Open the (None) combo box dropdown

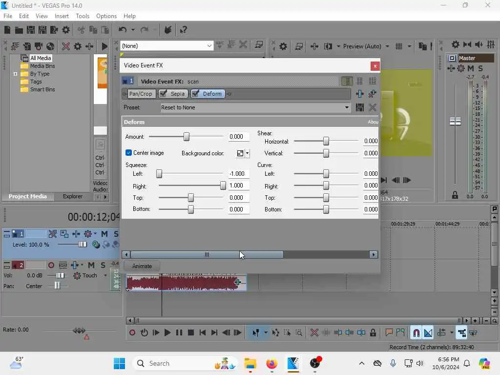pos(209,46)
